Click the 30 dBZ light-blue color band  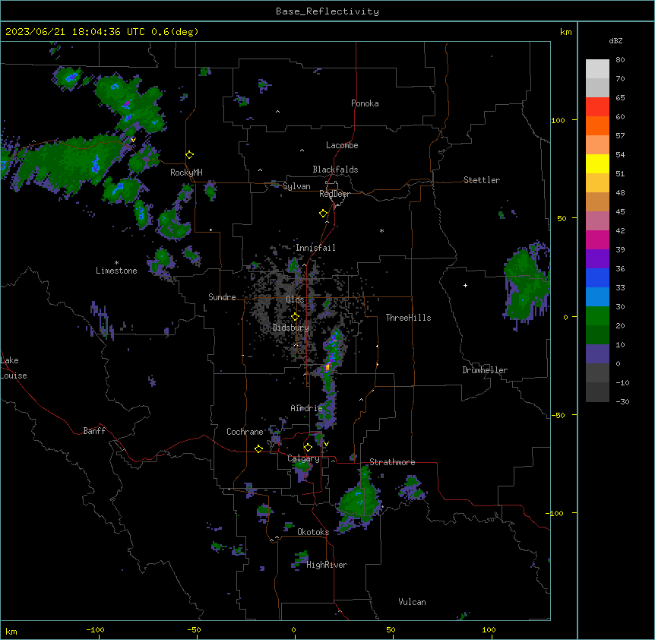click(x=597, y=297)
